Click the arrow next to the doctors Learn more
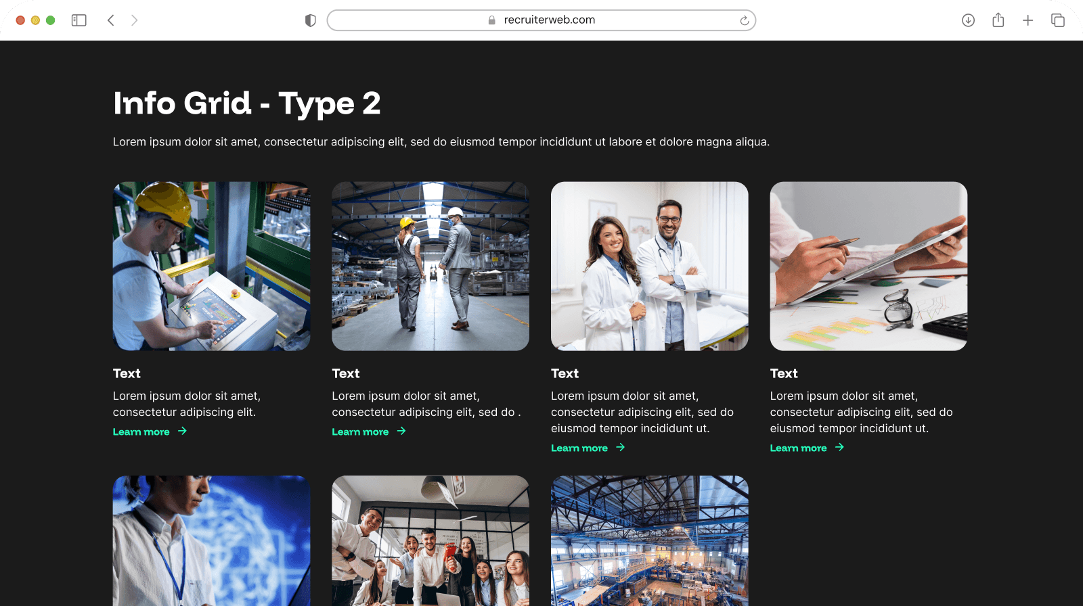This screenshot has height=606, width=1083. click(x=621, y=447)
